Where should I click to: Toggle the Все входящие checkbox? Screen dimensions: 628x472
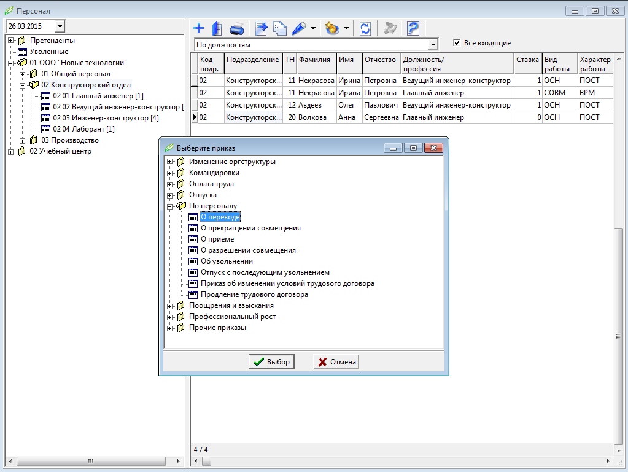(x=457, y=42)
